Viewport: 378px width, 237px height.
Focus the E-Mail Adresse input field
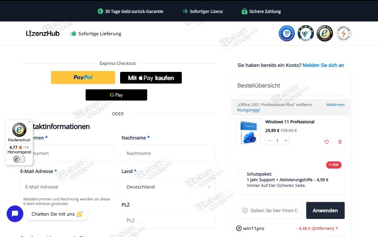[x=67, y=186]
